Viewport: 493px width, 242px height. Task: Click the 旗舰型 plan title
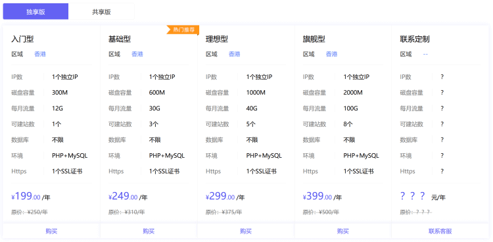click(x=314, y=39)
